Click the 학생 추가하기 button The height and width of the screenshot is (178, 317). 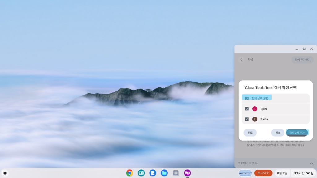[x=302, y=60]
